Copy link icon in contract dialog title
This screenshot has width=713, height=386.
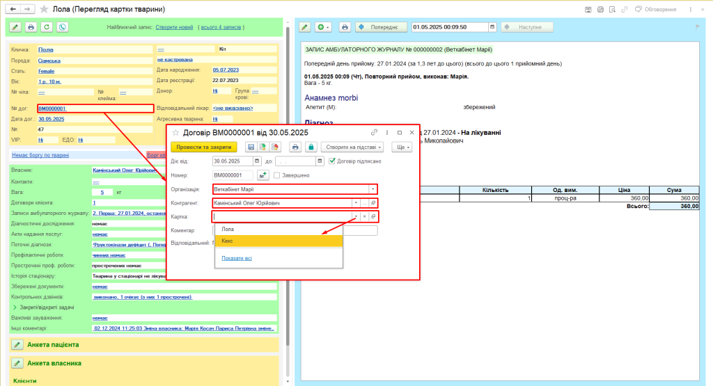click(x=374, y=133)
